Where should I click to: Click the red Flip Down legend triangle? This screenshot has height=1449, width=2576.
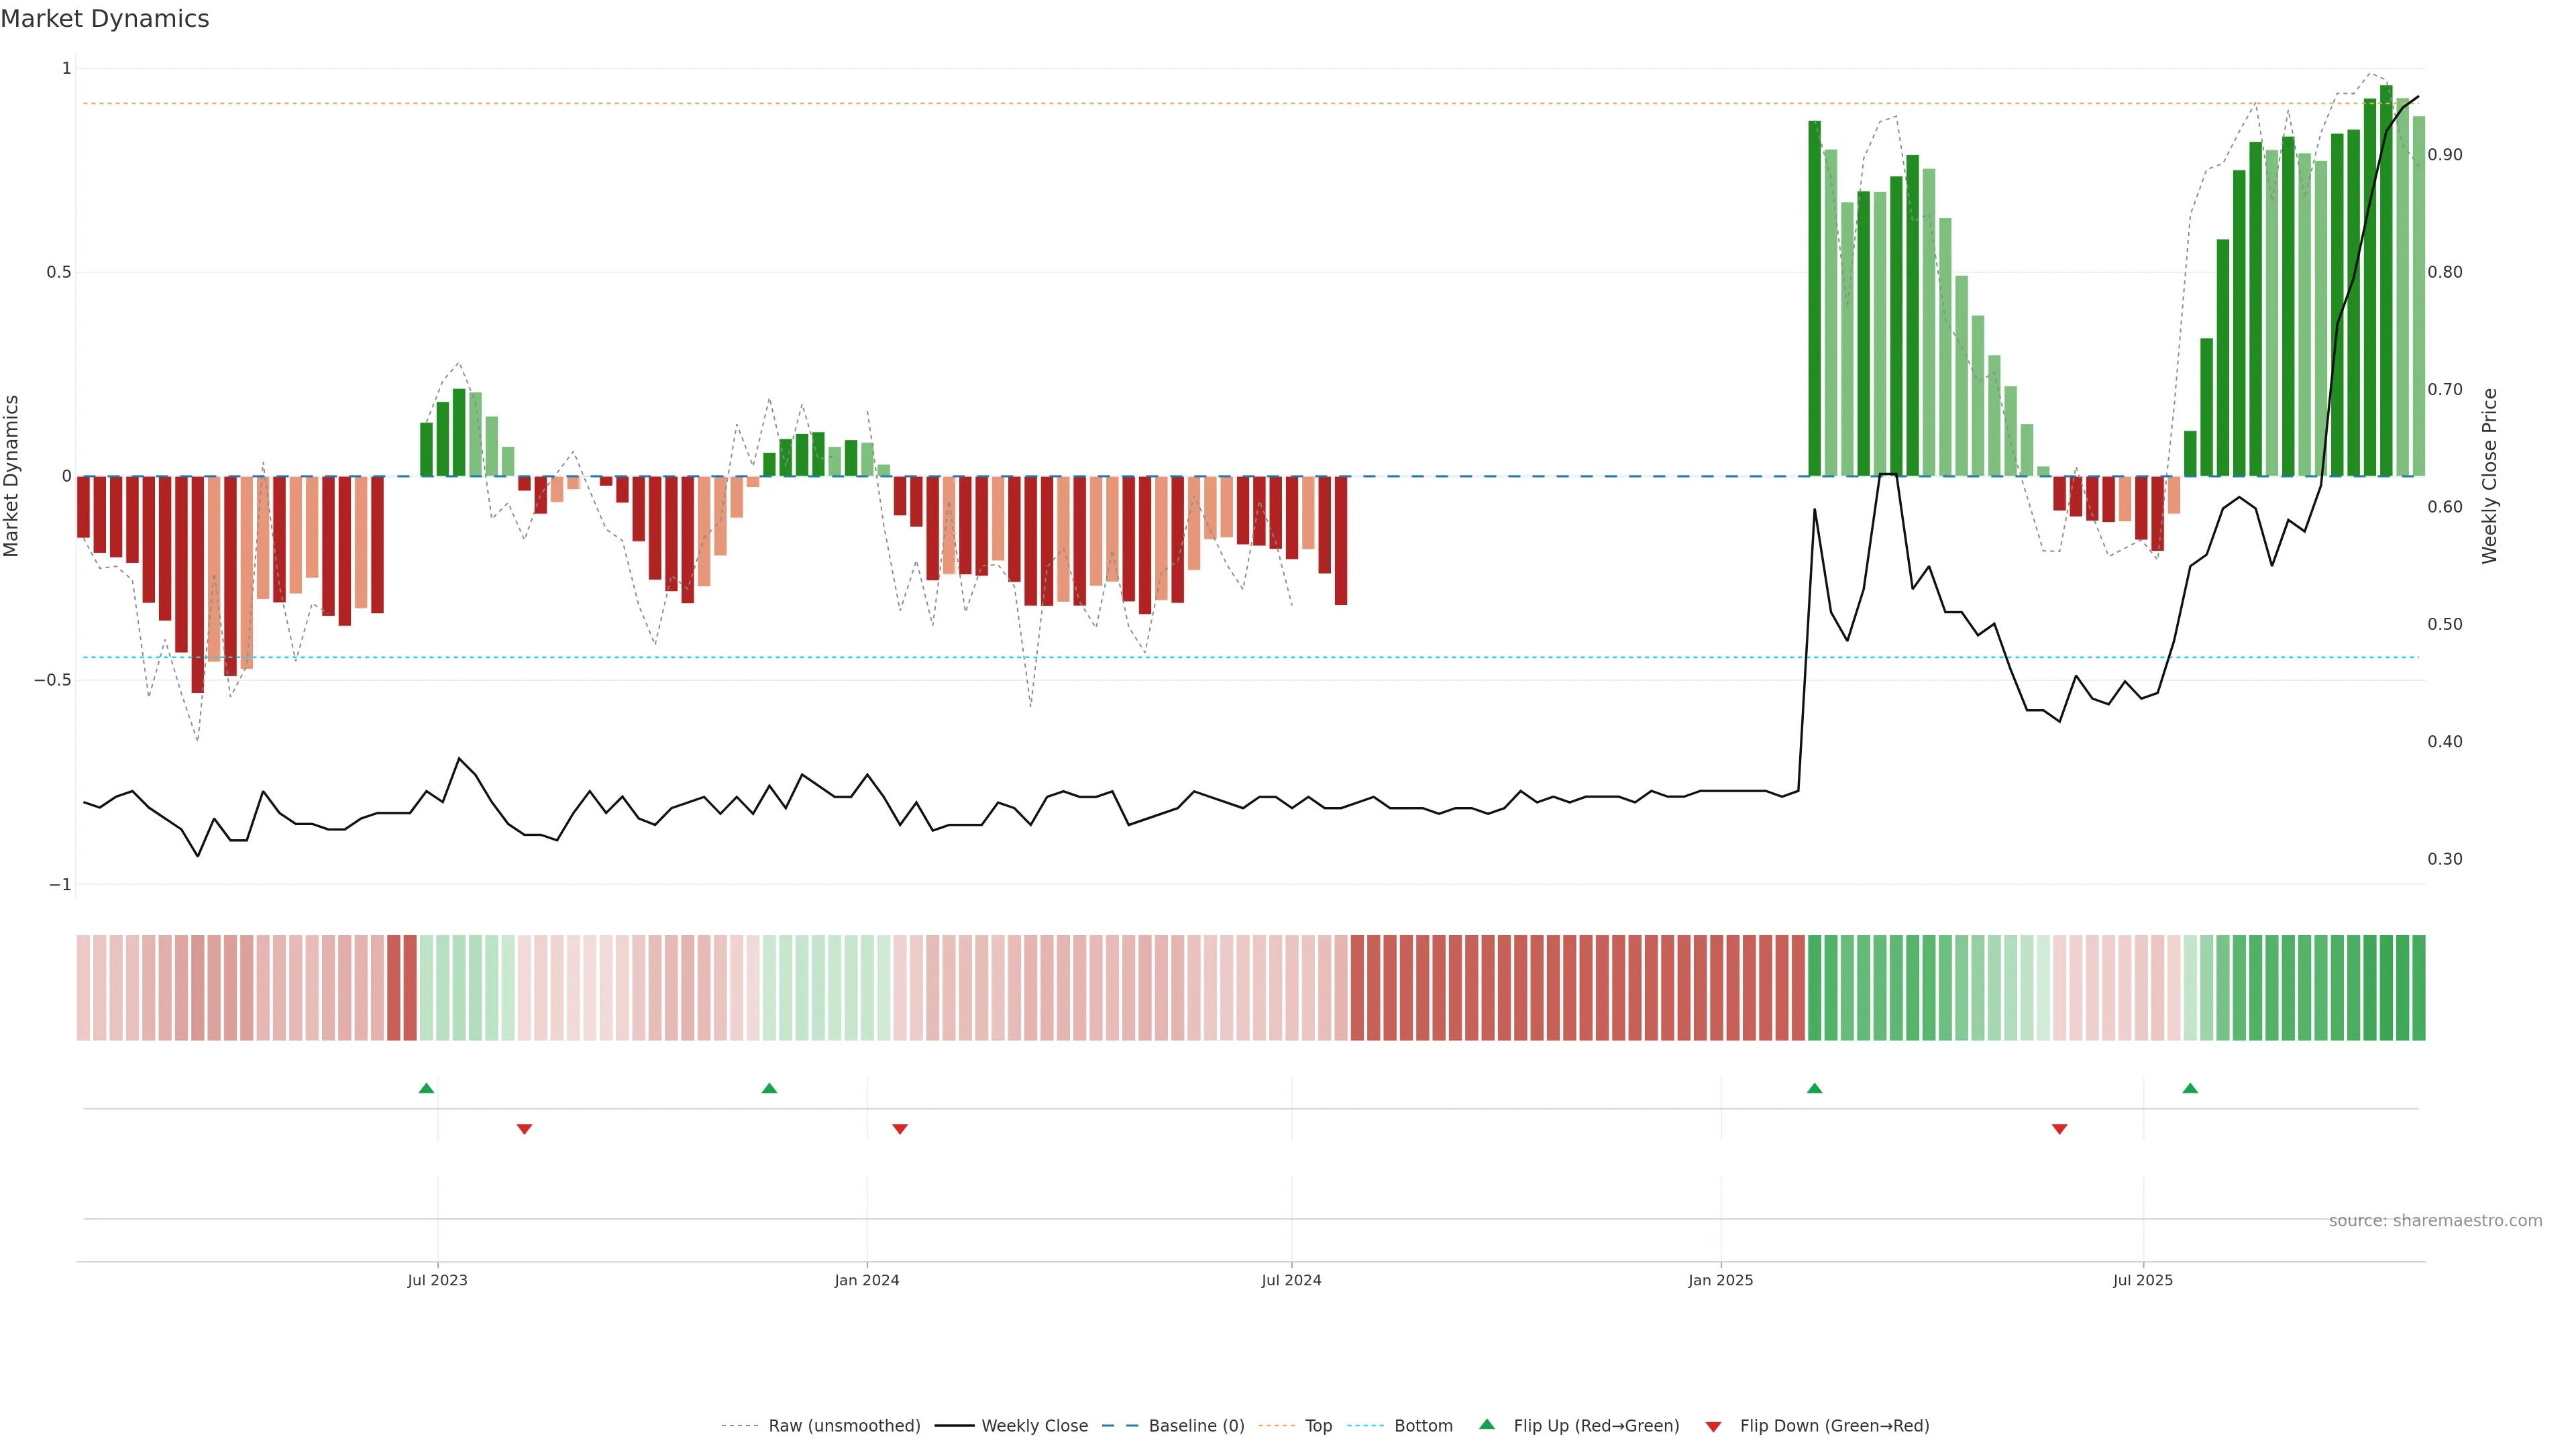(x=1713, y=1426)
